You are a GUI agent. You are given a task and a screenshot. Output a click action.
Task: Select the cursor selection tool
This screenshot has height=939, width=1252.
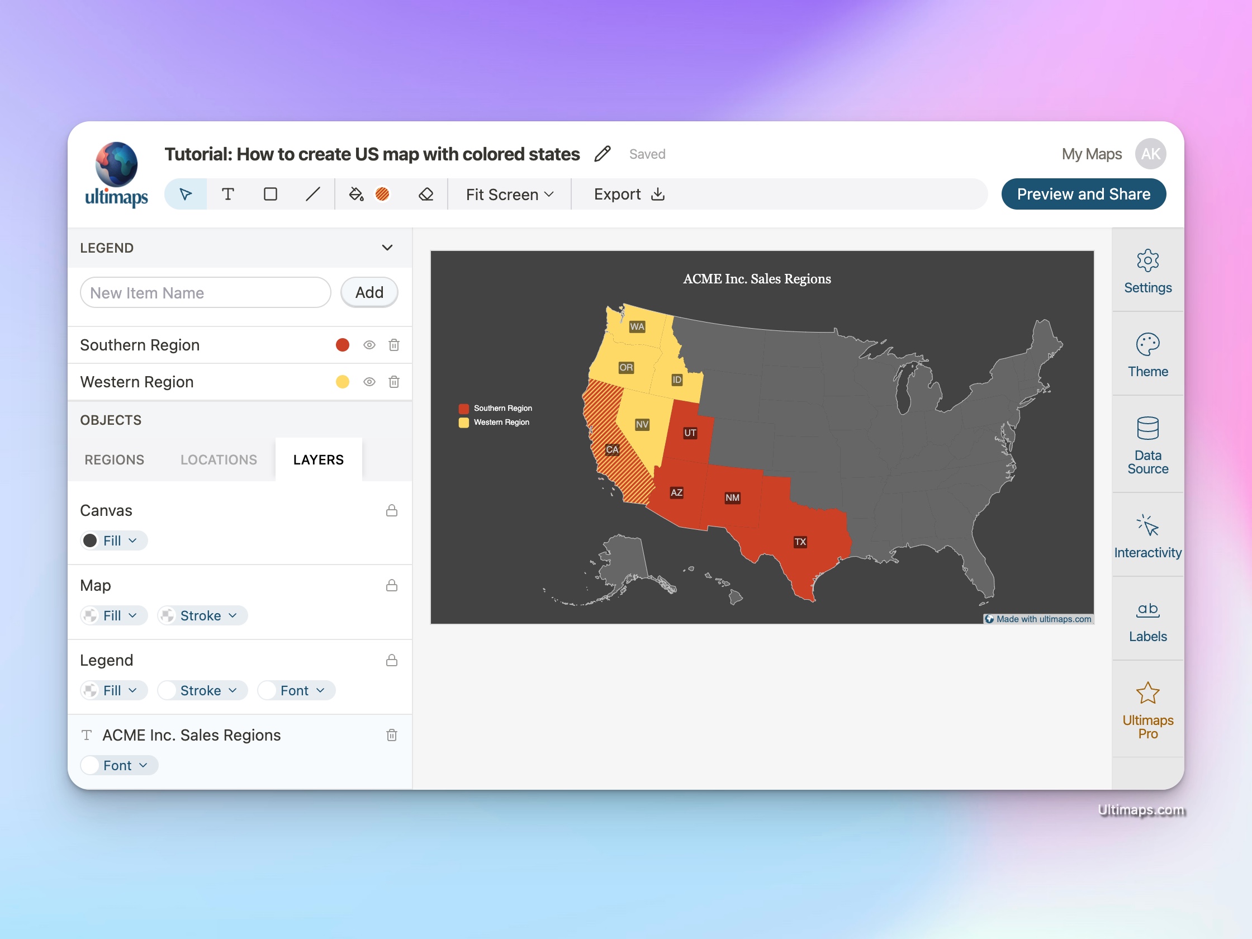[x=185, y=193]
